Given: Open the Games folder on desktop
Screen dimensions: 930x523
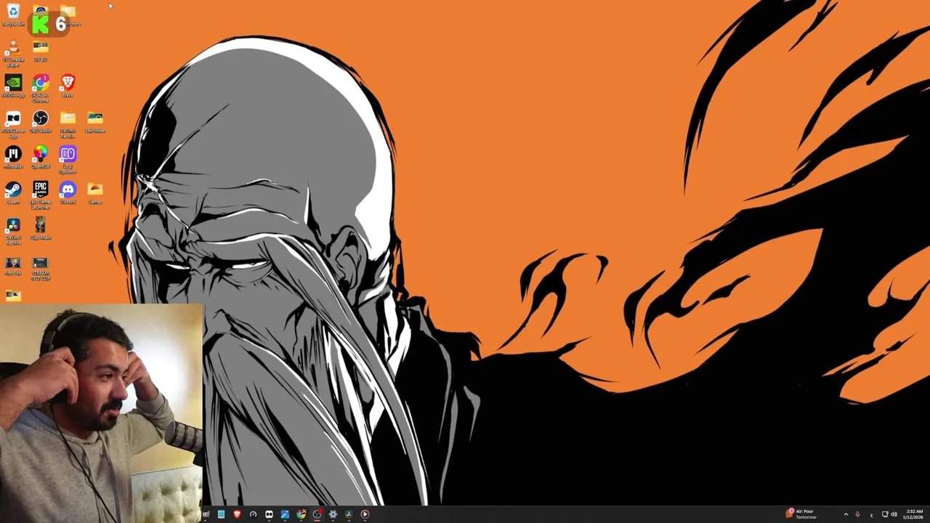Looking at the screenshot, I should (x=95, y=192).
